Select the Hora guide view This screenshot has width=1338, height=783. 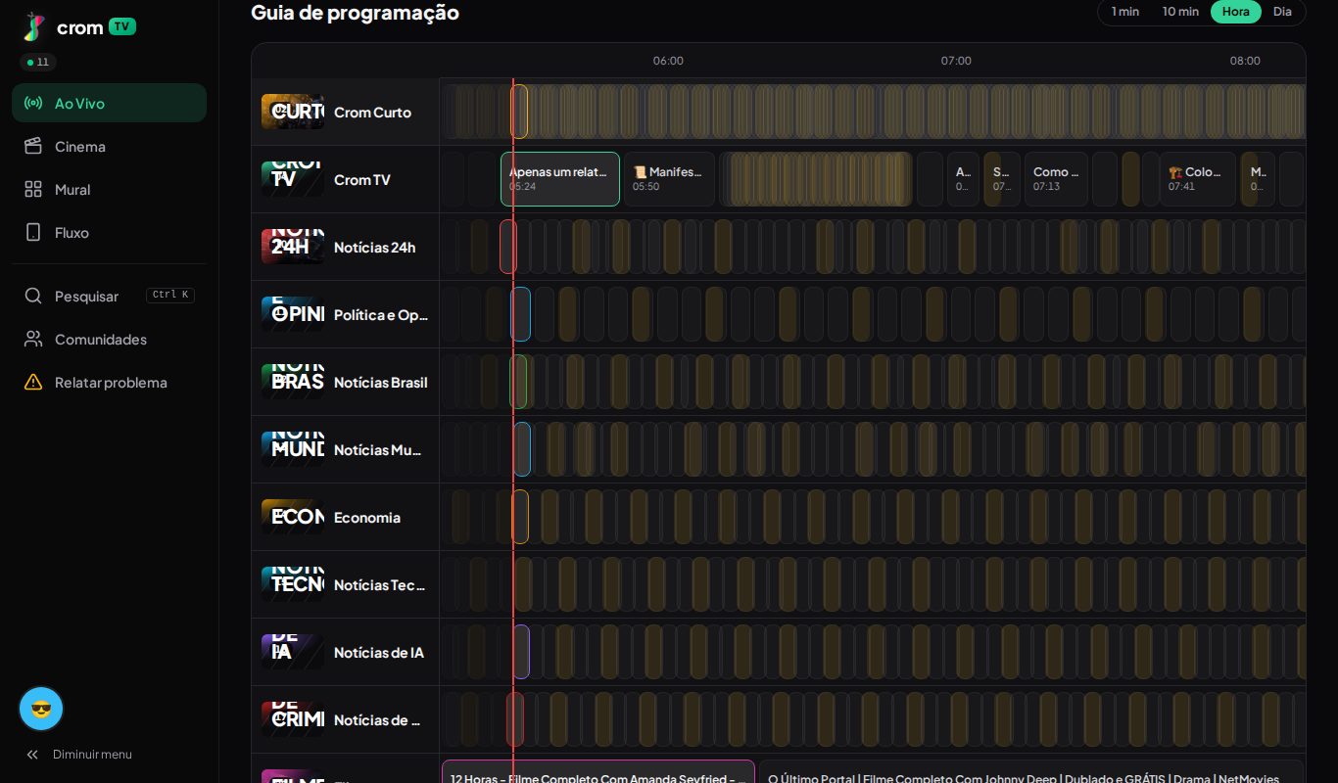[1236, 12]
